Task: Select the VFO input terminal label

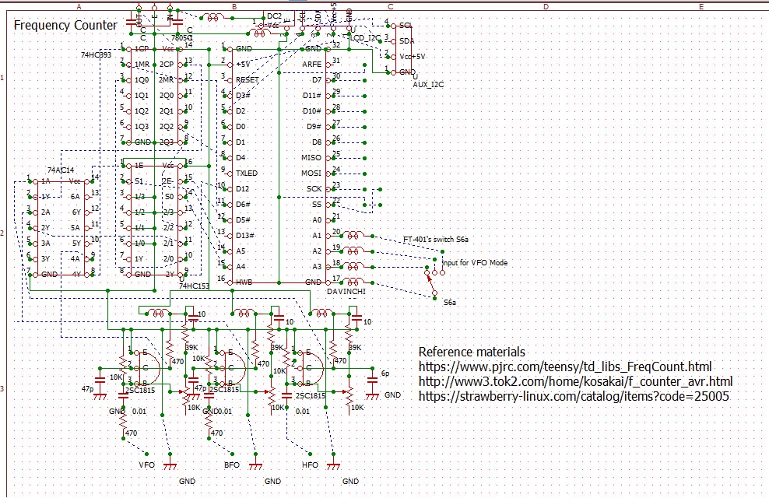Action: (147, 465)
